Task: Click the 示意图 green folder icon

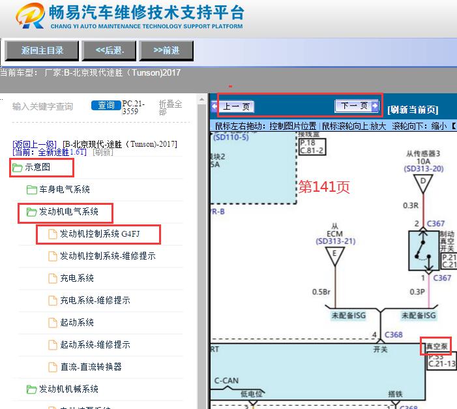Action: (17, 168)
